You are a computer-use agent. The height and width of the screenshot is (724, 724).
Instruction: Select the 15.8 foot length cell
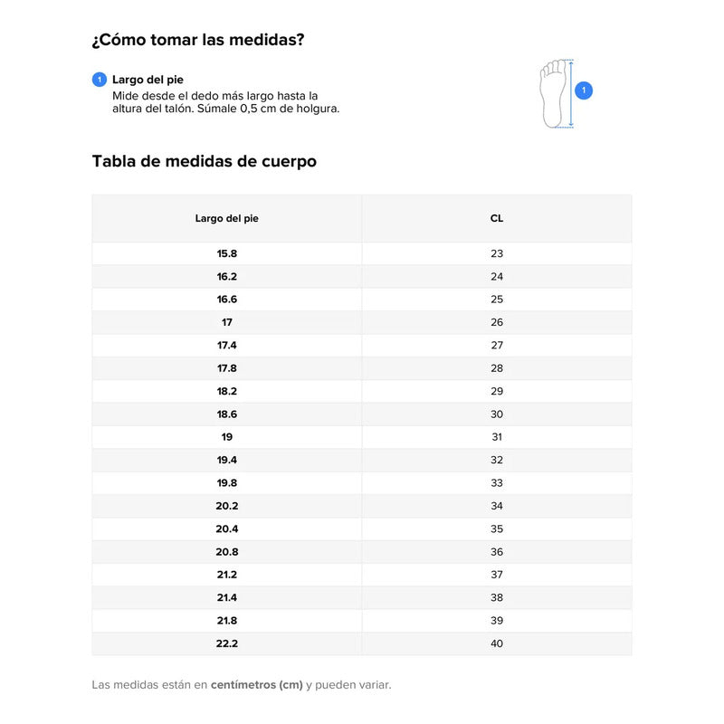point(227,253)
